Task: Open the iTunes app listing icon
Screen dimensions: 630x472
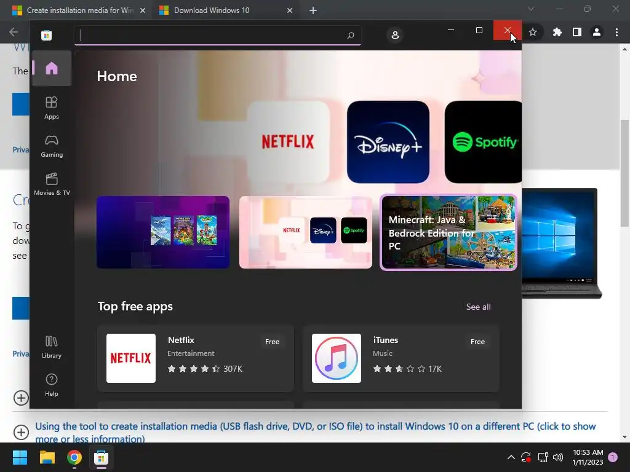Action: [337, 358]
